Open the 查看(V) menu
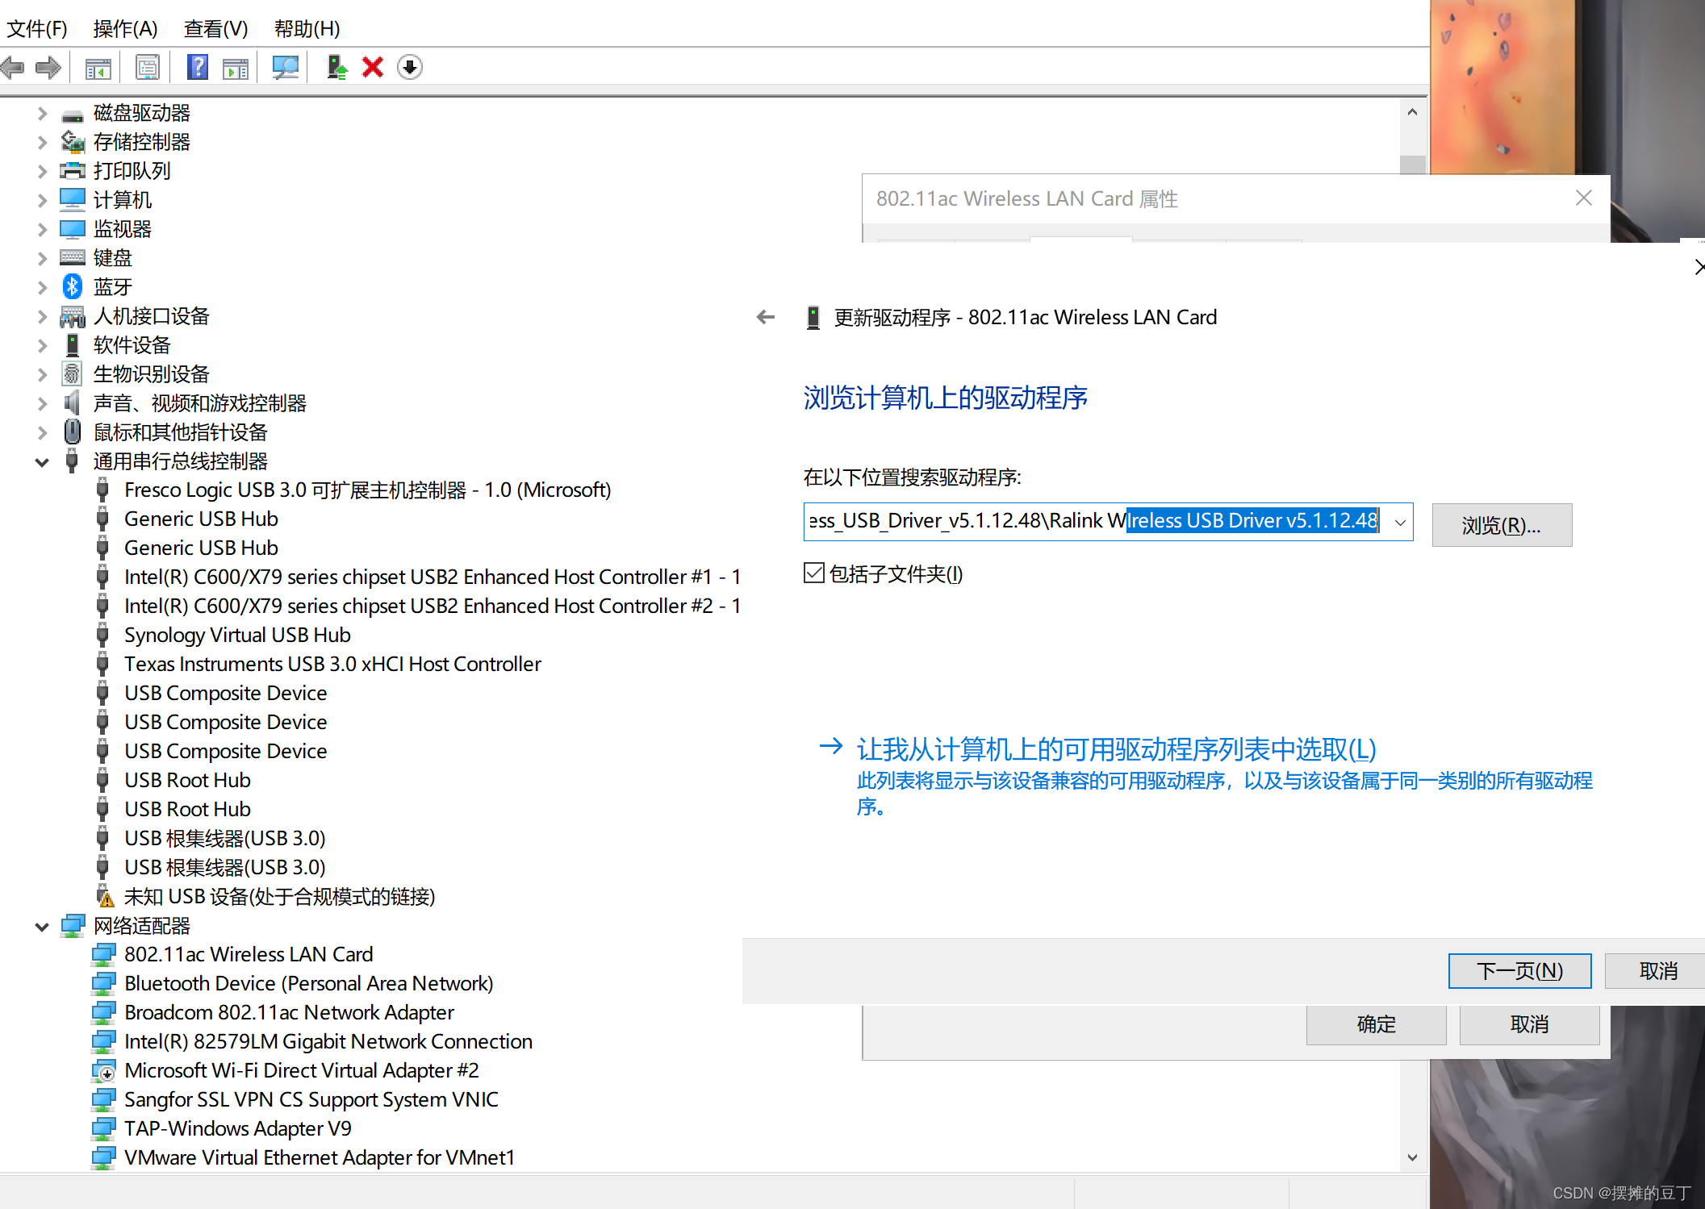1705x1209 pixels. click(x=215, y=29)
